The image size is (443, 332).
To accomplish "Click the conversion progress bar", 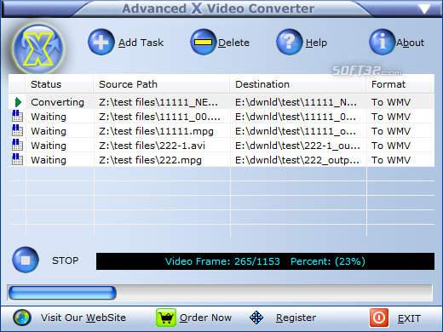I will tap(220, 293).
